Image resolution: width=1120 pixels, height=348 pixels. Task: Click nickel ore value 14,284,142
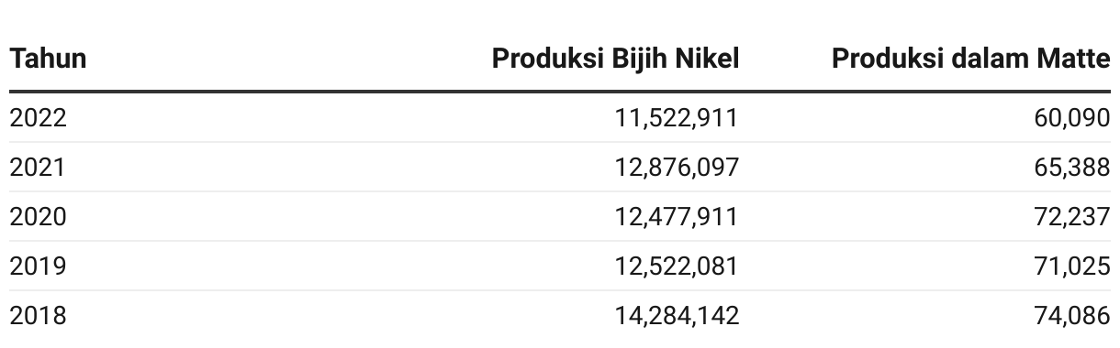pos(678,316)
